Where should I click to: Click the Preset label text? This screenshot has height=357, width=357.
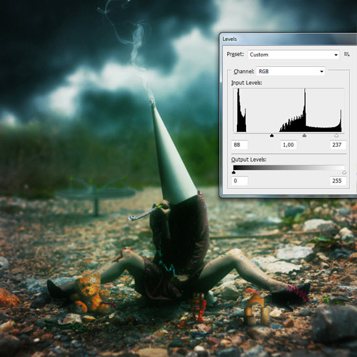pyautogui.click(x=235, y=54)
